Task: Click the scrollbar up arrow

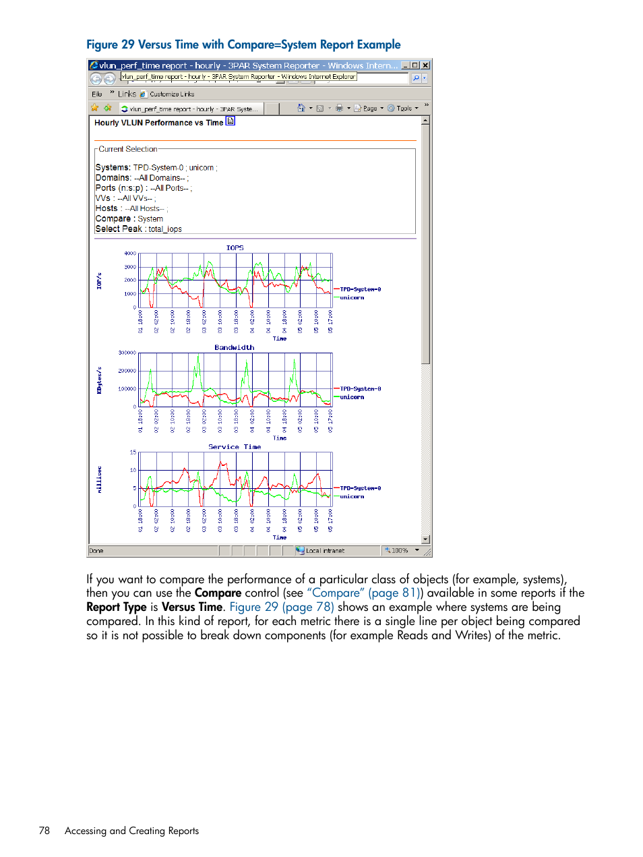Action: (425, 121)
